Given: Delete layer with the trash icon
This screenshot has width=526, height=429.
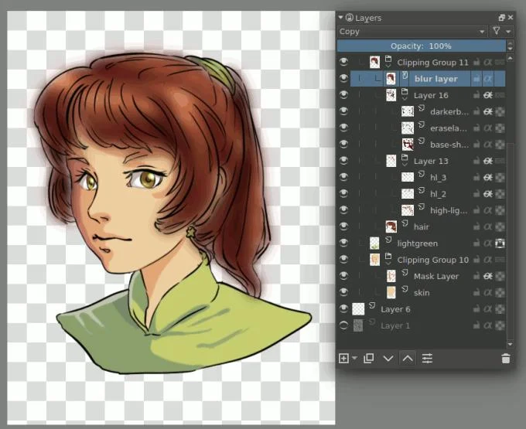Looking at the screenshot, I should point(505,359).
